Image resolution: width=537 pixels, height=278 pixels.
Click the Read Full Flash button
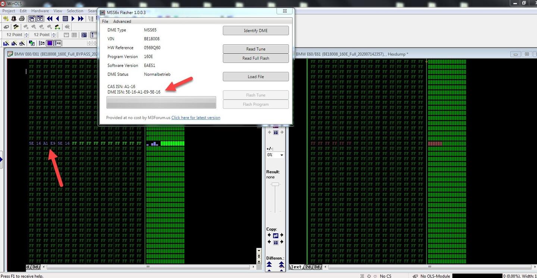tap(255, 58)
